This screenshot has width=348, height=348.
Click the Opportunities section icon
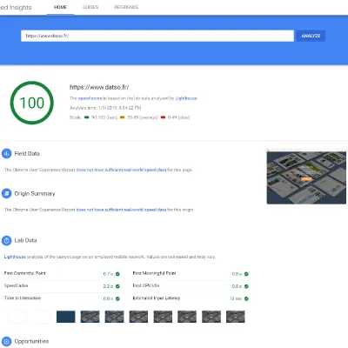coord(6,341)
